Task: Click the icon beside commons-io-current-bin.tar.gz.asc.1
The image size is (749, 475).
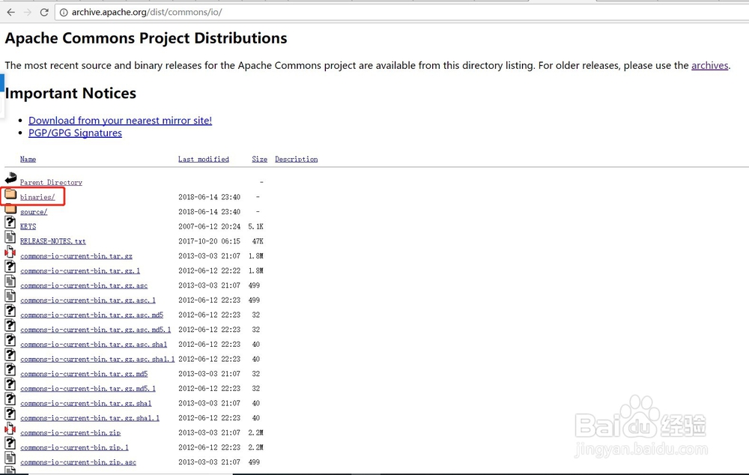Action: (x=10, y=296)
